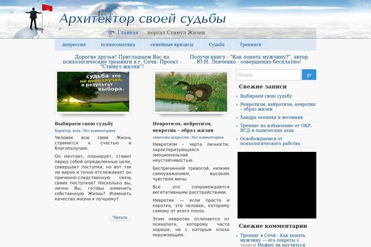The height and width of the screenshot is (247, 371).
Task: Select the семейные кризисы category tab
Action: pyautogui.click(x=172, y=44)
